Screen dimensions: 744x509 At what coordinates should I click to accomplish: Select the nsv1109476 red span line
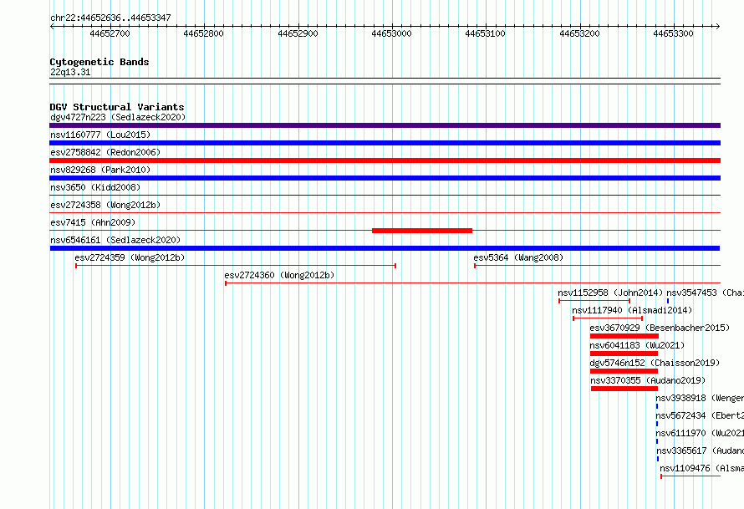pyautogui.click(x=690, y=476)
